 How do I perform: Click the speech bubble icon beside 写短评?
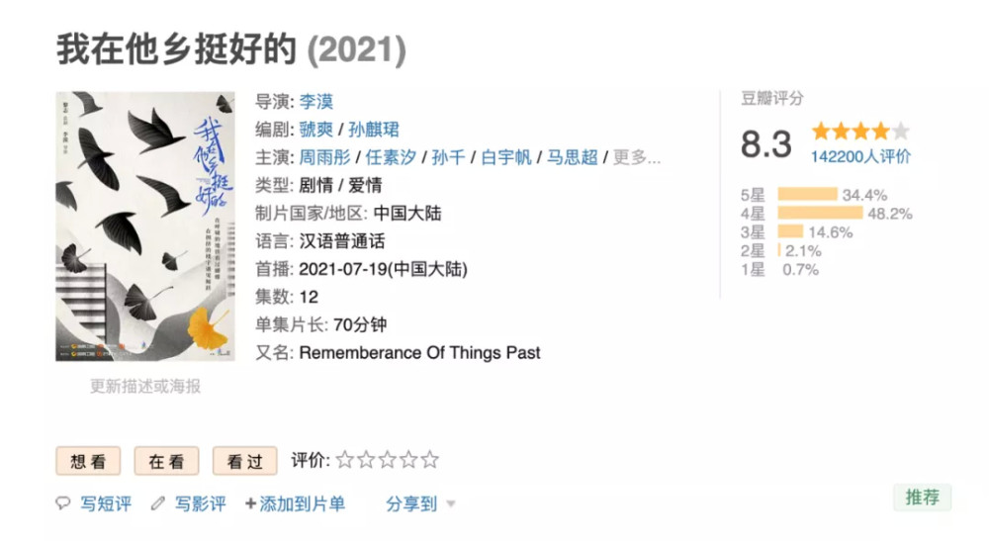[63, 503]
